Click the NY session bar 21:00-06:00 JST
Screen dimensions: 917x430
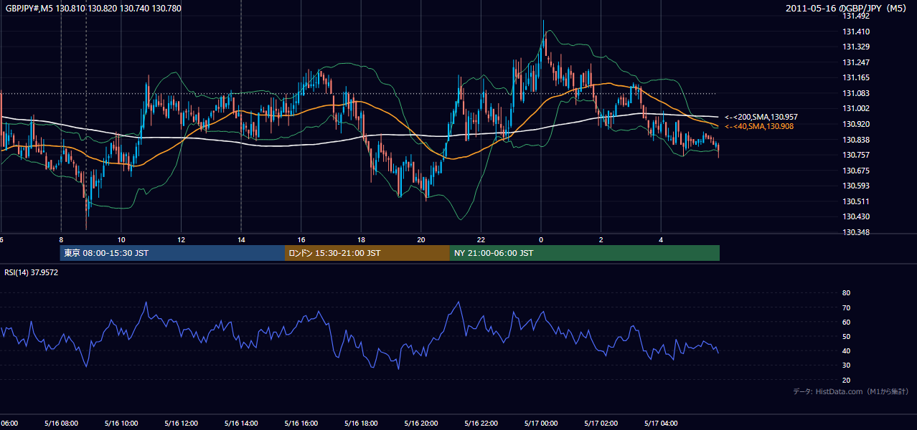(585, 253)
